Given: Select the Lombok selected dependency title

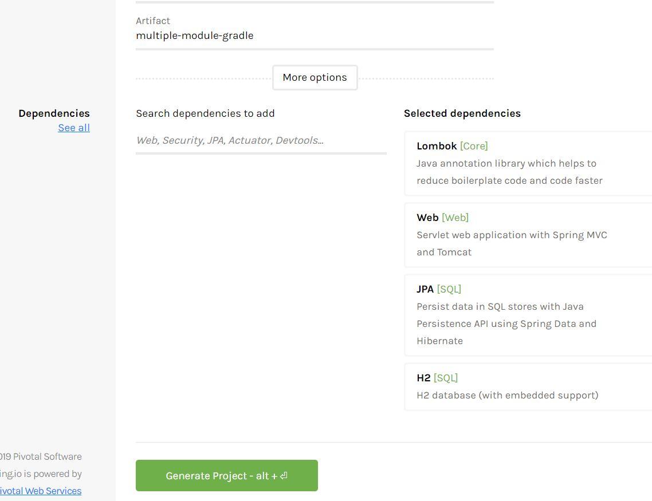Looking at the screenshot, I should pyautogui.click(x=437, y=146).
